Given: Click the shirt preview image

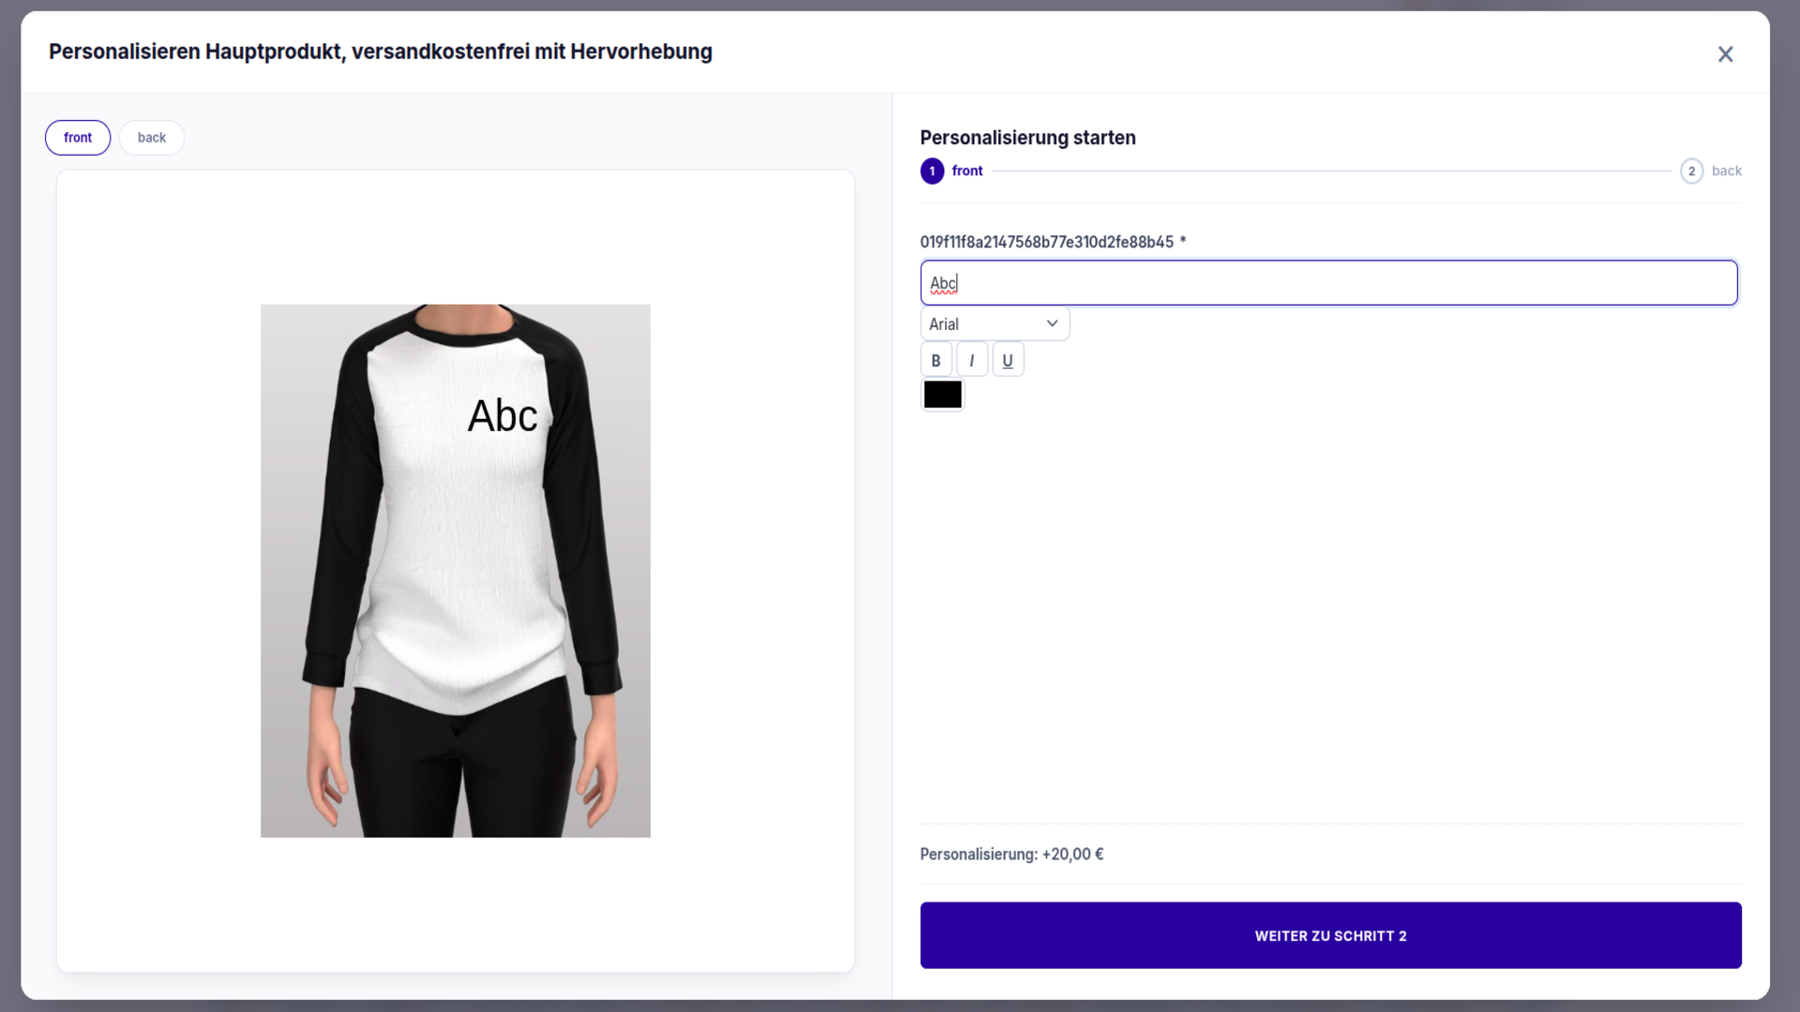Looking at the screenshot, I should pos(456,571).
